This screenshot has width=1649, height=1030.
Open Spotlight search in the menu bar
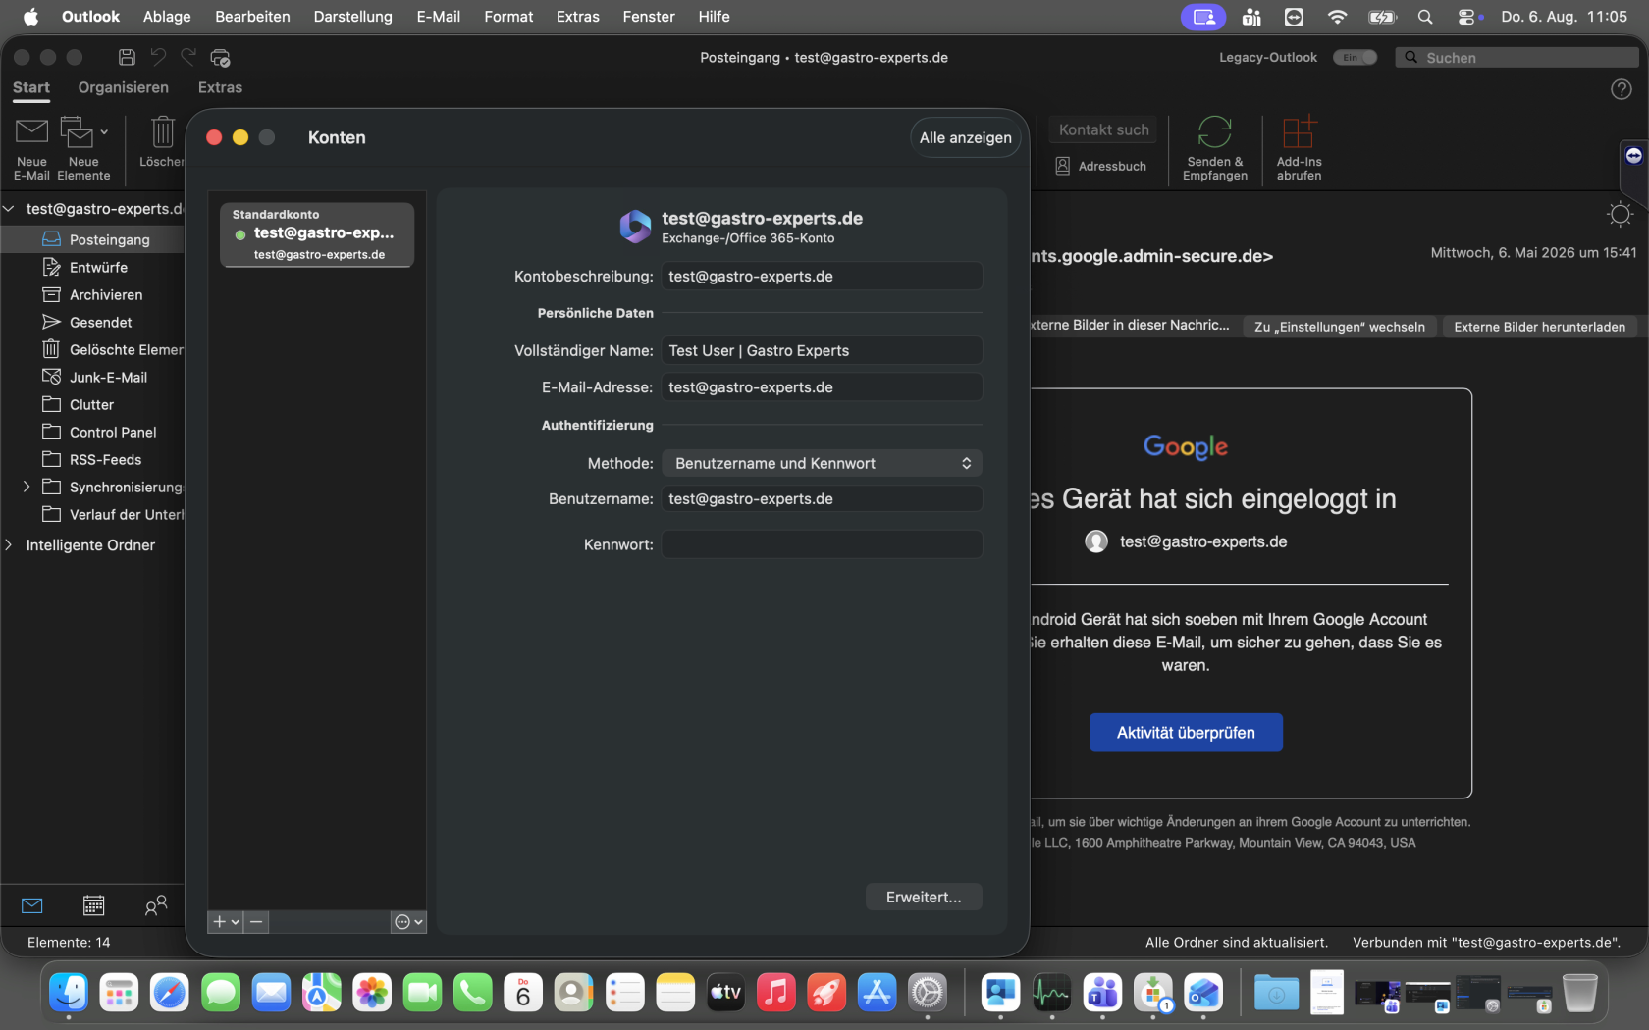[1425, 17]
